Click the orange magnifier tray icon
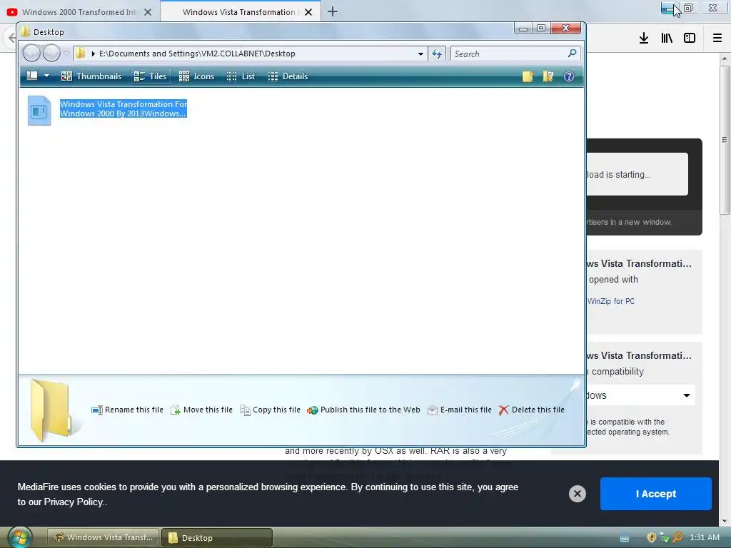Image resolution: width=731 pixels, height=548 pixels. click(x=678, y=537)
